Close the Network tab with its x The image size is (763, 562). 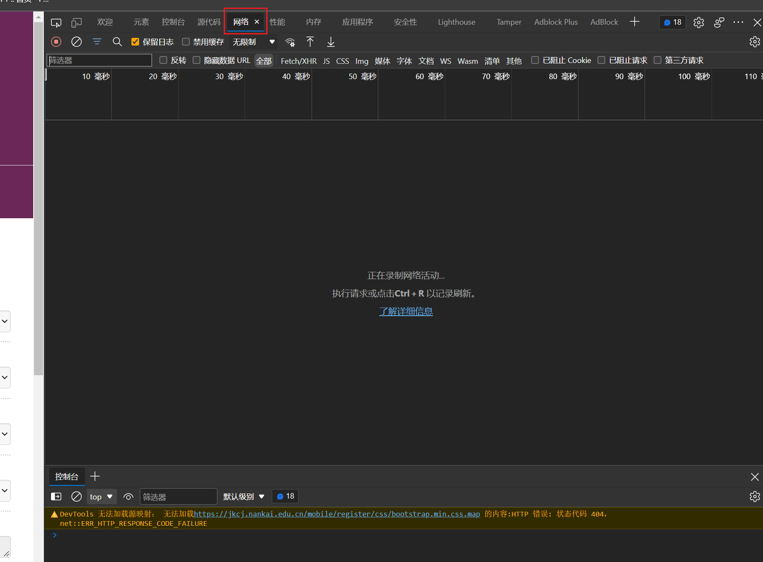click(257, 22)
